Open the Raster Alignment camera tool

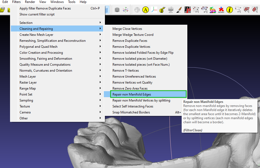[x=171, y=9]
